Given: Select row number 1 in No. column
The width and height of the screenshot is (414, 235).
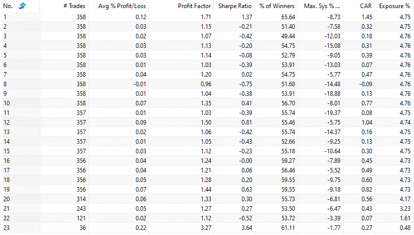Looking at the screenshot, I should (x=5, y=17).
